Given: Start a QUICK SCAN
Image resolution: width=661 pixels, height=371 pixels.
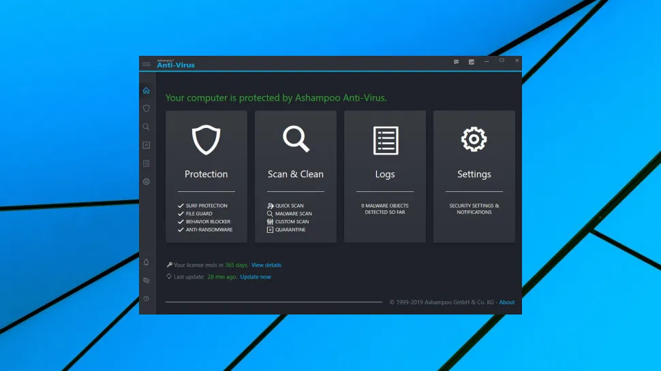Looking at the screenshot, I should [x=289, y=206].
